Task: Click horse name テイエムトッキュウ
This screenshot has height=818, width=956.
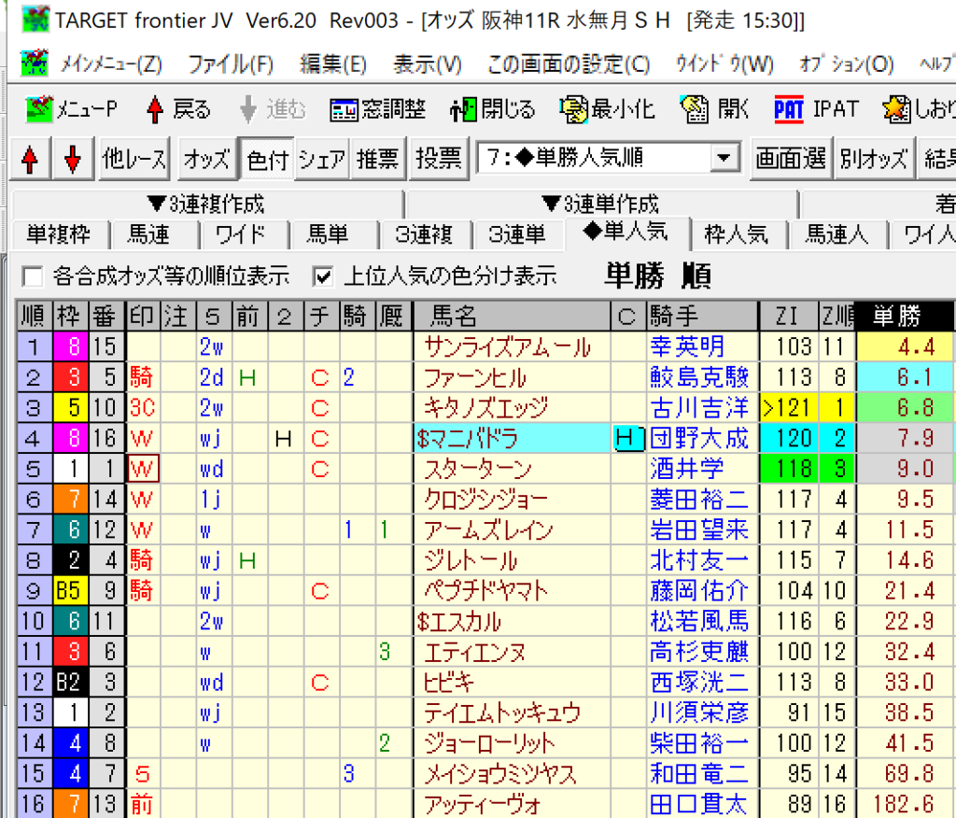Action: tap(502, 712)
